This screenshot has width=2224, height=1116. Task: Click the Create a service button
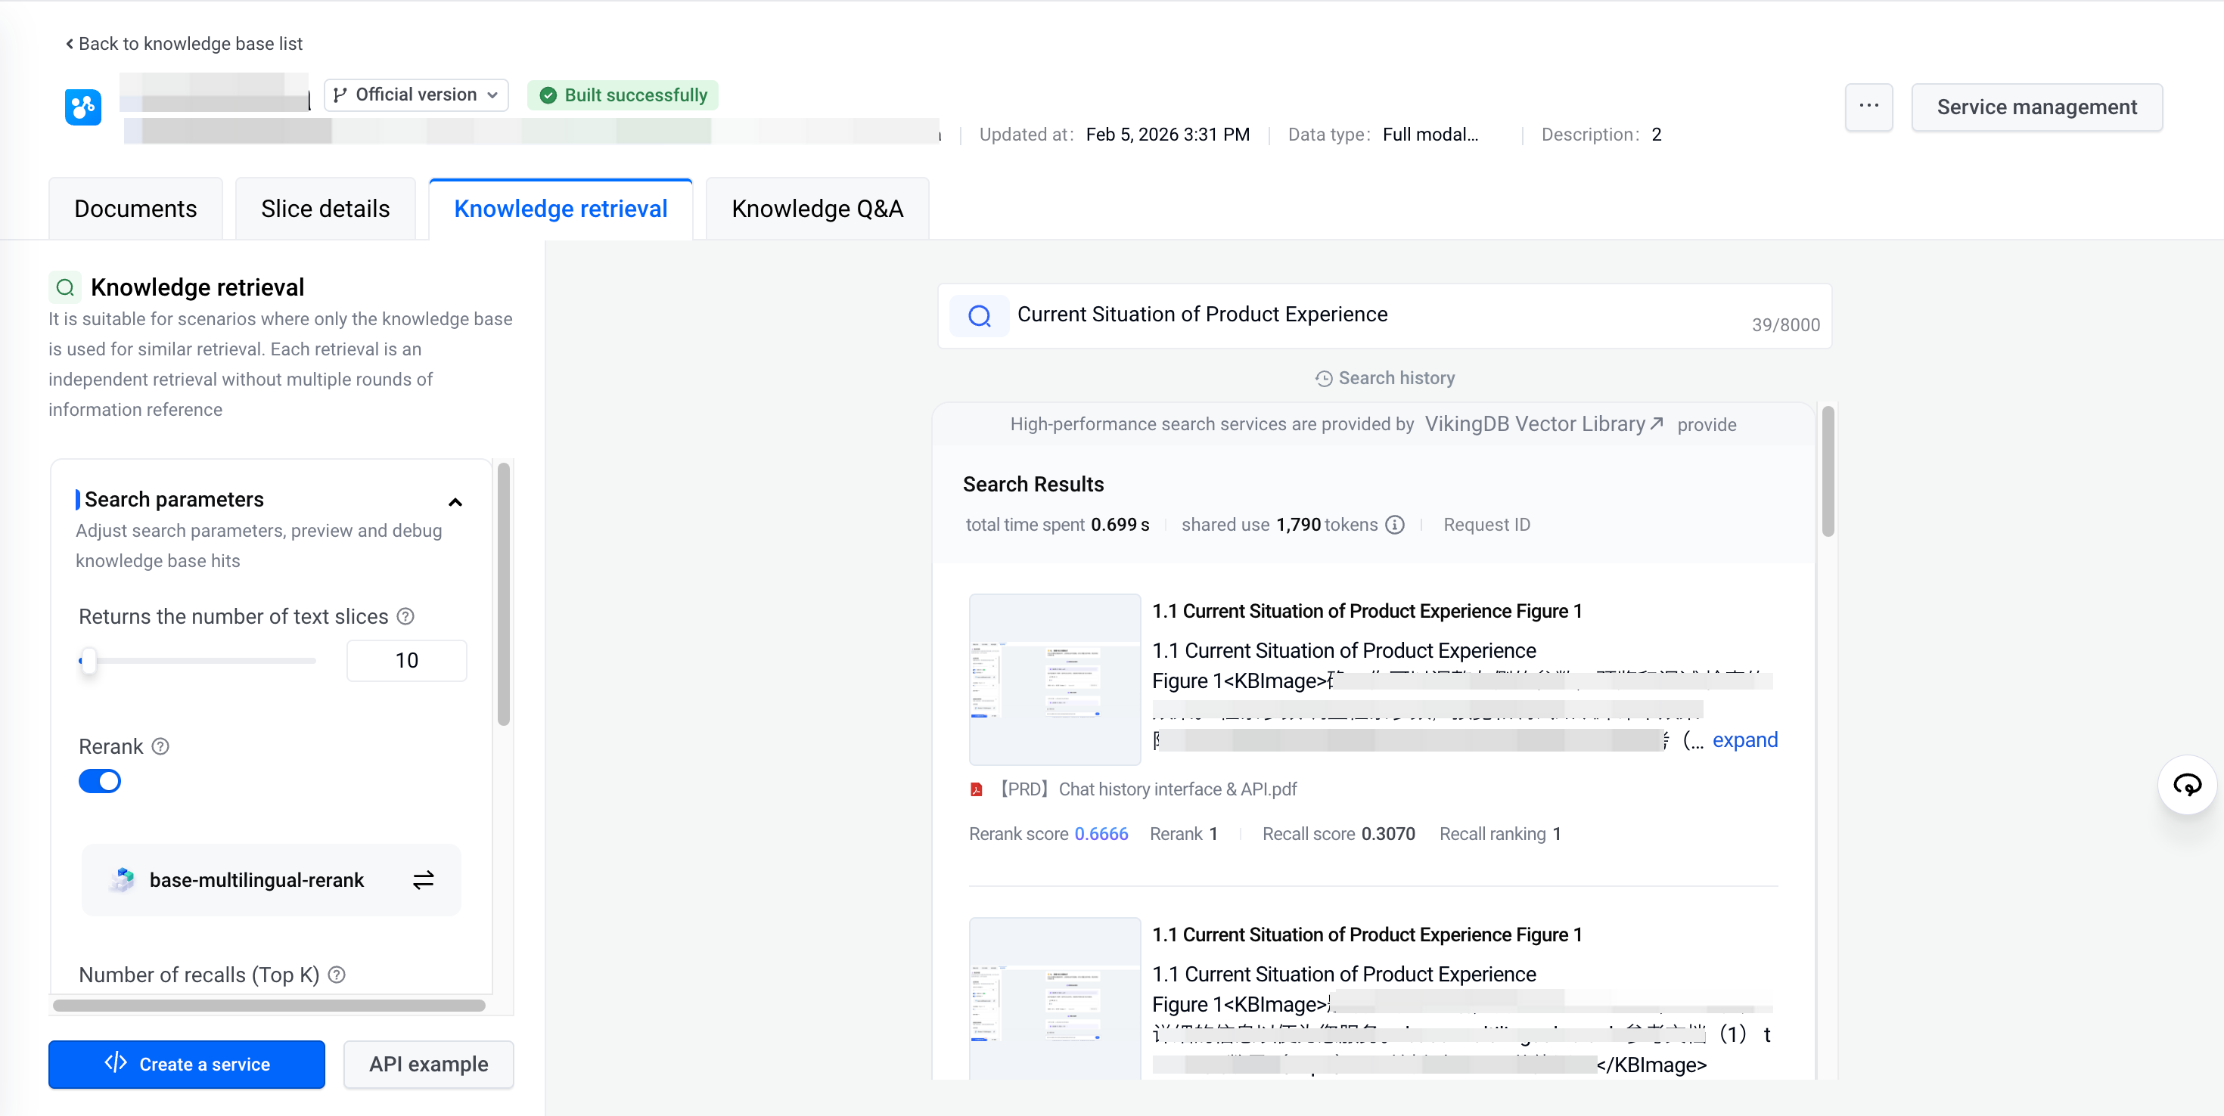(x=187, y=1063)
